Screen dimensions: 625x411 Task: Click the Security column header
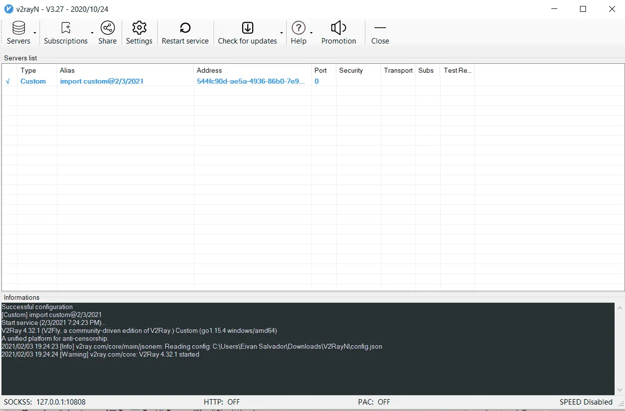[x=358, y=70]
